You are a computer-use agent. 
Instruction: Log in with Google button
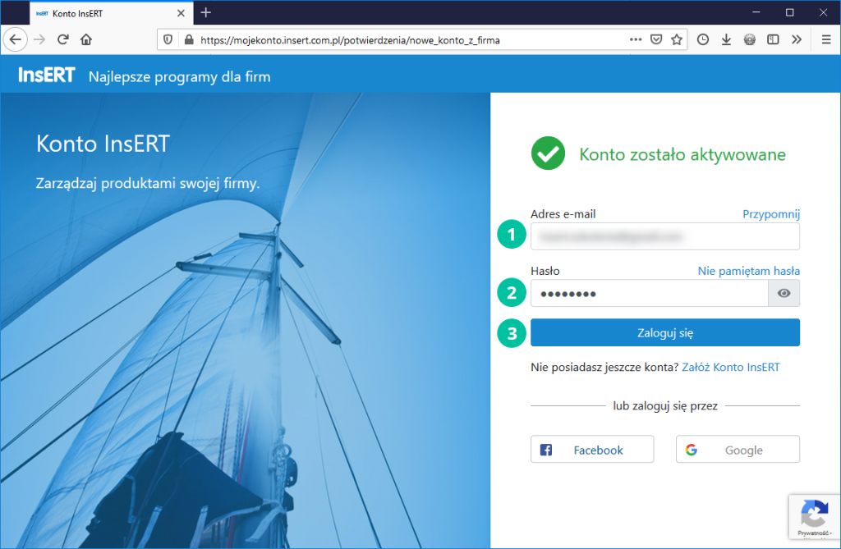(738, 449)
